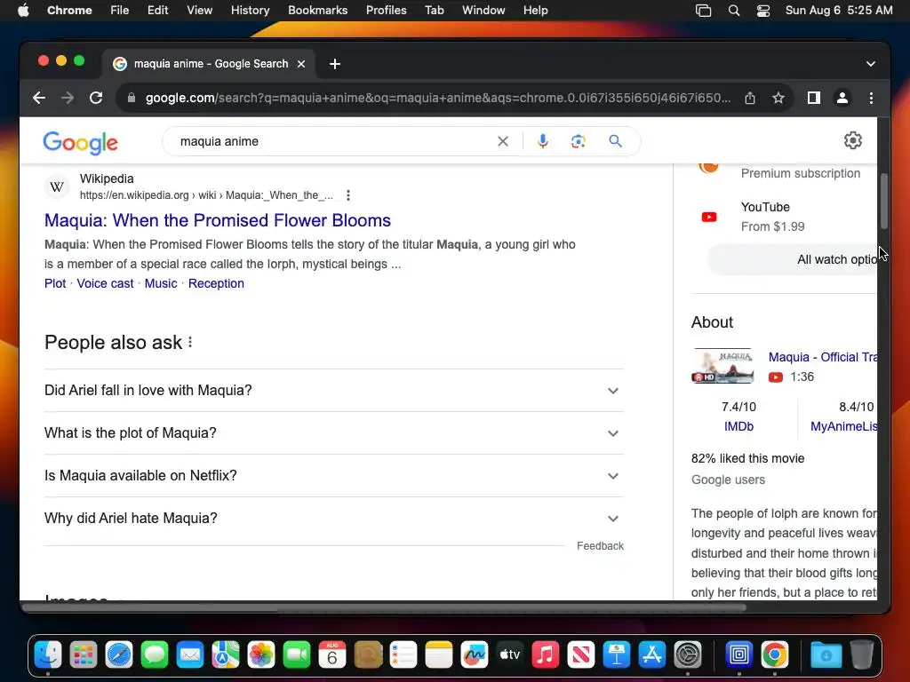Viewport: 910px width, 682px height.
Task: Open the tab search dropdown
Action: [871, 64]
